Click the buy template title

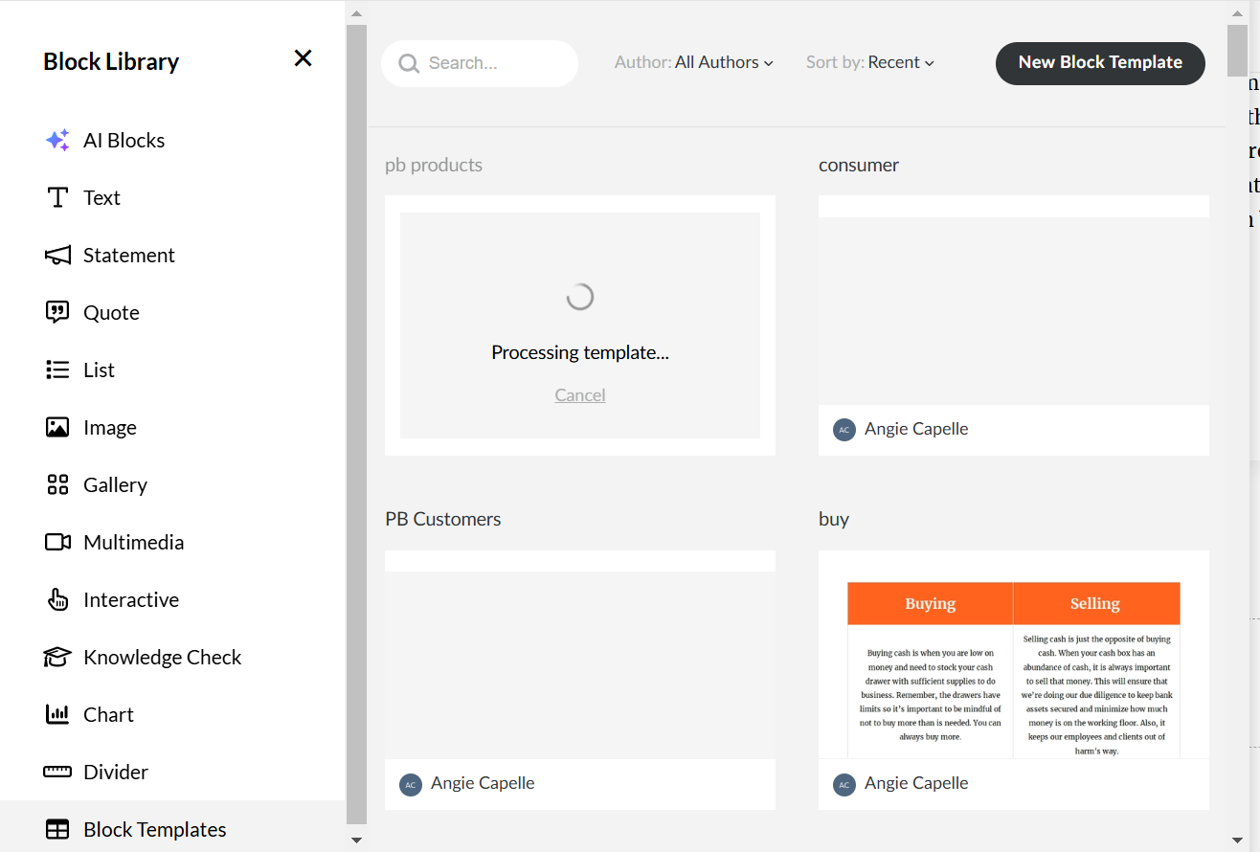[834, 520]
